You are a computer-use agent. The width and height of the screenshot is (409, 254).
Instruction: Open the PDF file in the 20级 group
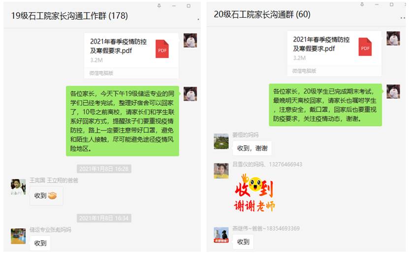334,54
